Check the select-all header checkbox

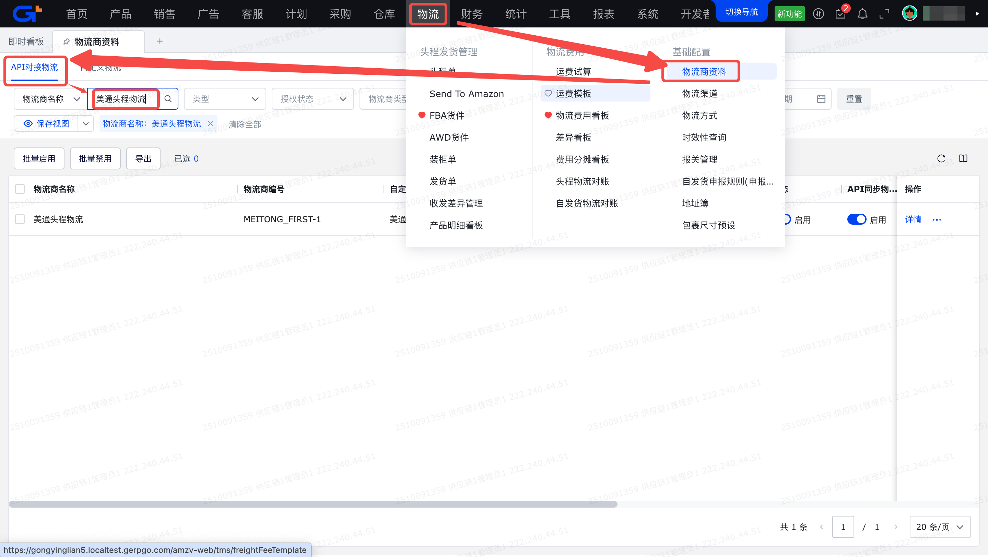tap(20, 189)
